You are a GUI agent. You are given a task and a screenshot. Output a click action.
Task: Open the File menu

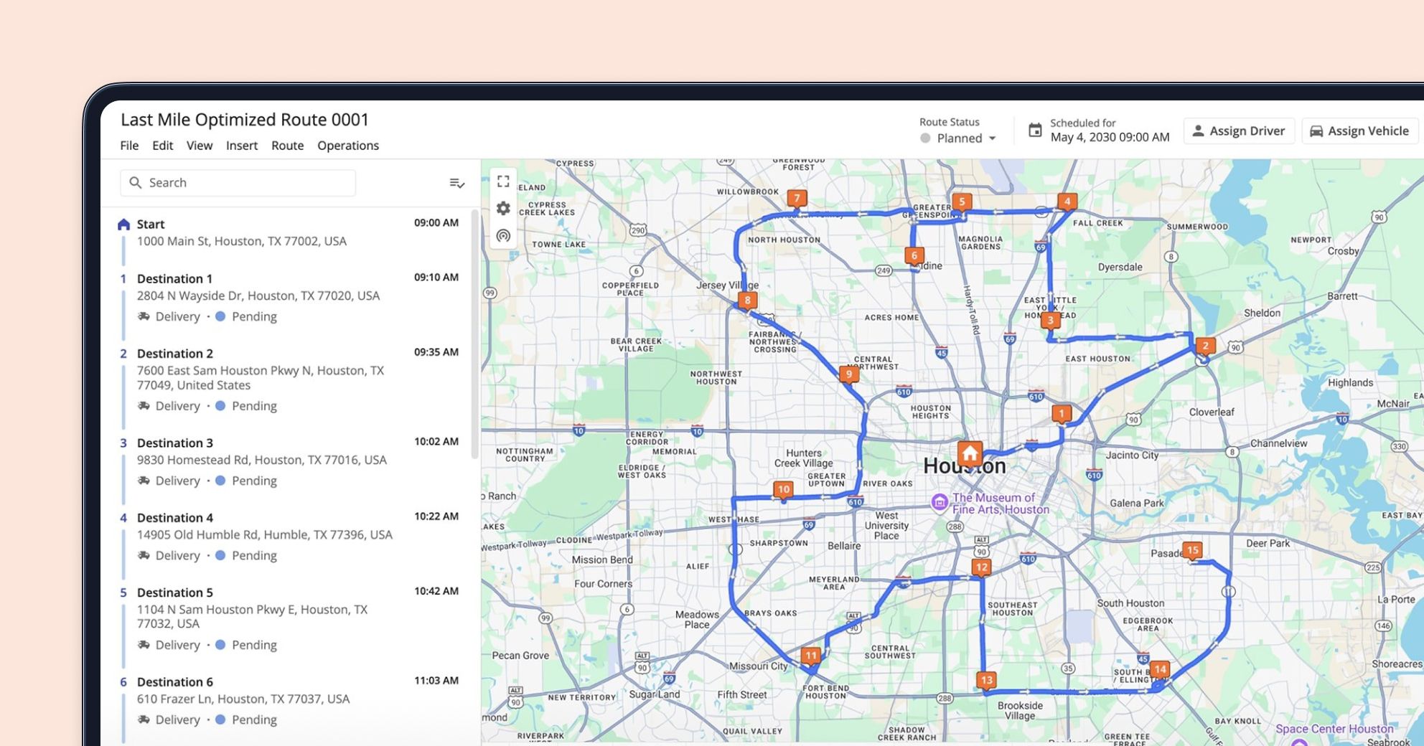[129, 146]
